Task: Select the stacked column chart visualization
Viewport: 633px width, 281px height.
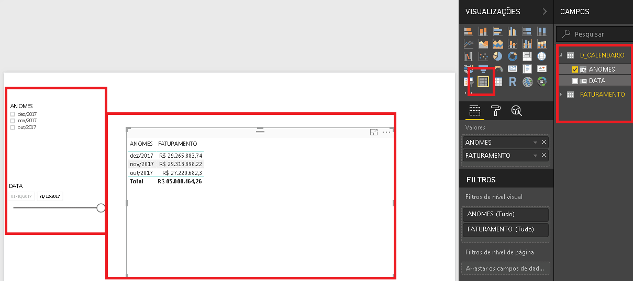Action: 483,31
